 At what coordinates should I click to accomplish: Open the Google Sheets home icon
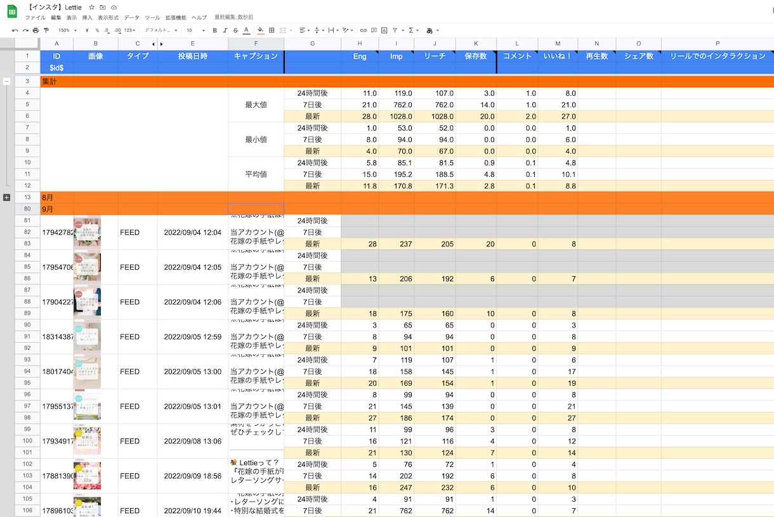11,11
